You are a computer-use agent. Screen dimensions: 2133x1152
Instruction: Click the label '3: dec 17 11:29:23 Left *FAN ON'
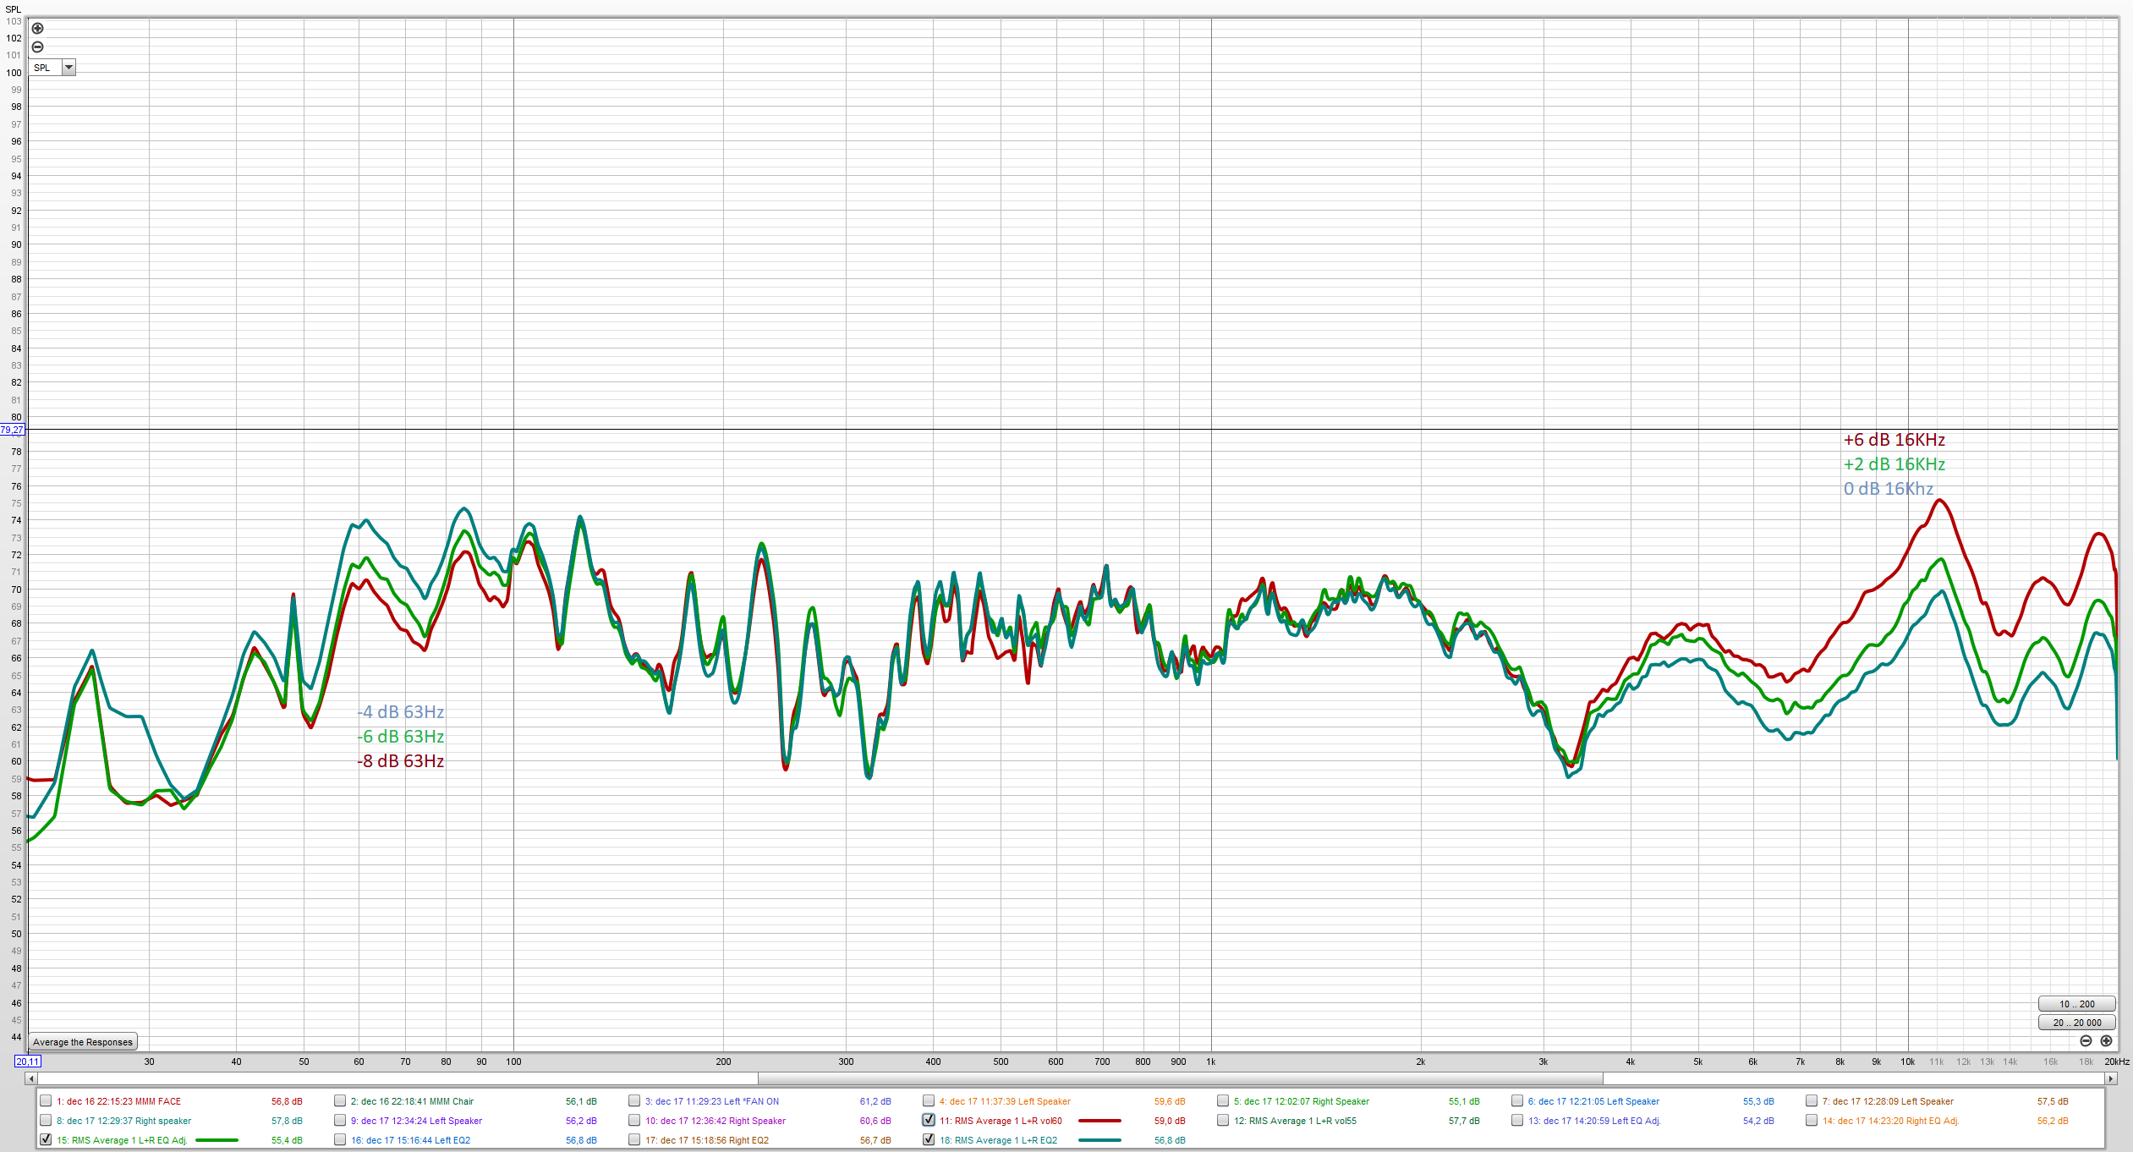click(x=712, y=1101)
